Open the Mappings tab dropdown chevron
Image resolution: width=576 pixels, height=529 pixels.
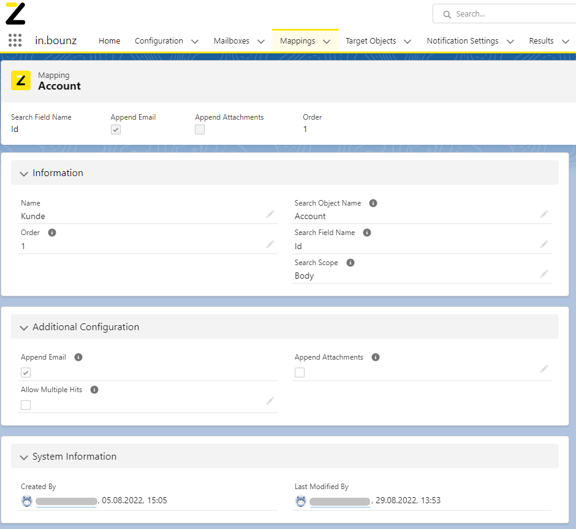pyautogui.click(x=327, y=41)
